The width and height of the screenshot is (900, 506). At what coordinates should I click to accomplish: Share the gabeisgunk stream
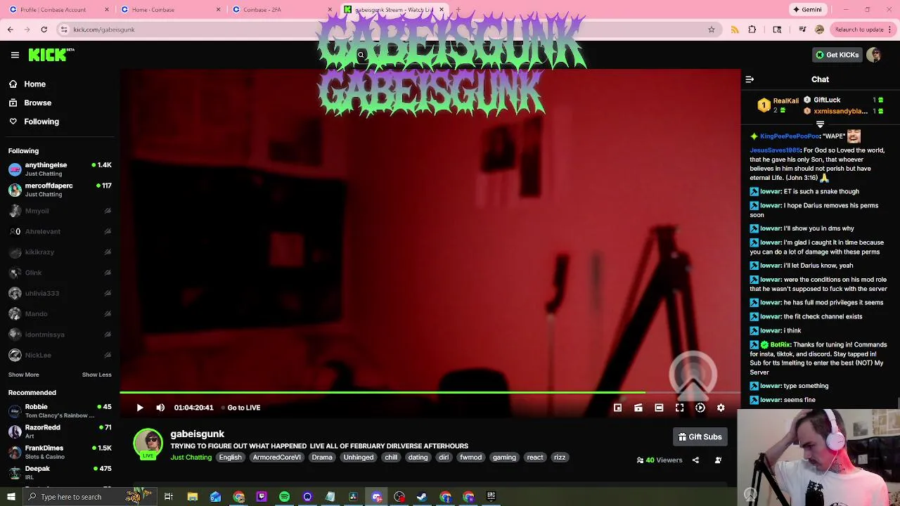point(695,460)
